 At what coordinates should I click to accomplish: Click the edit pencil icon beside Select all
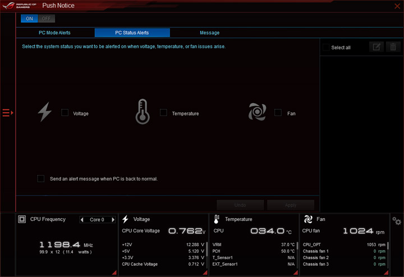click(377, 47)
